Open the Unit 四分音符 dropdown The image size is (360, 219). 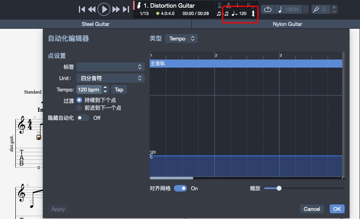(110, 78)
